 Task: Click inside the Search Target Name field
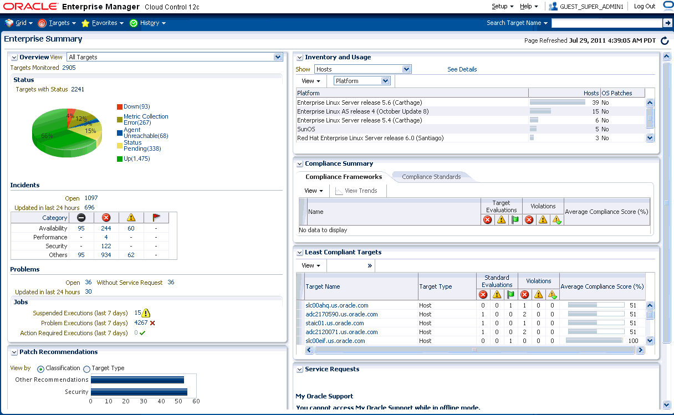pos(607,23)
